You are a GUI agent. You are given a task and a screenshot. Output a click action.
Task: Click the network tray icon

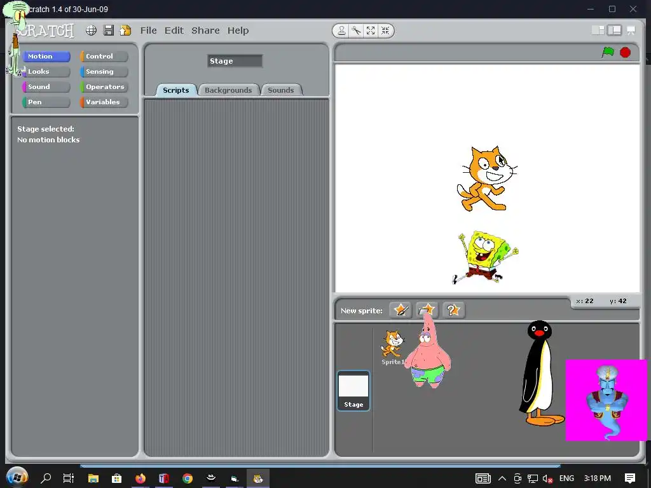coord(533,478)
